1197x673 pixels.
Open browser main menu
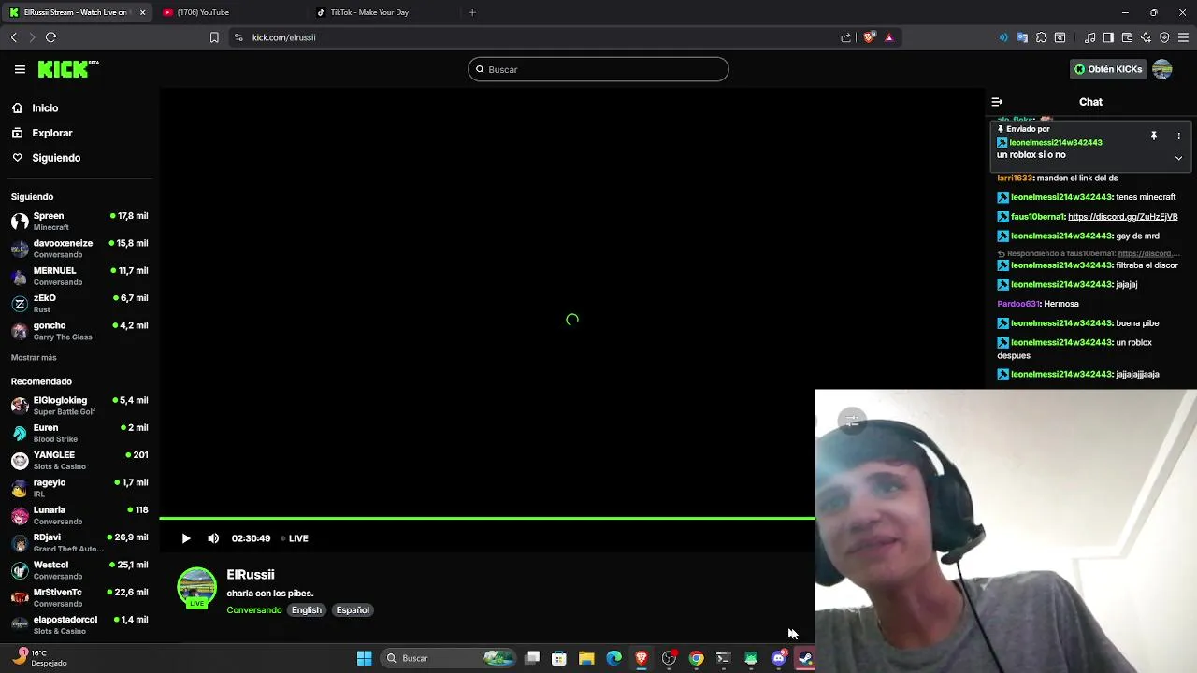coord(1183,37)
